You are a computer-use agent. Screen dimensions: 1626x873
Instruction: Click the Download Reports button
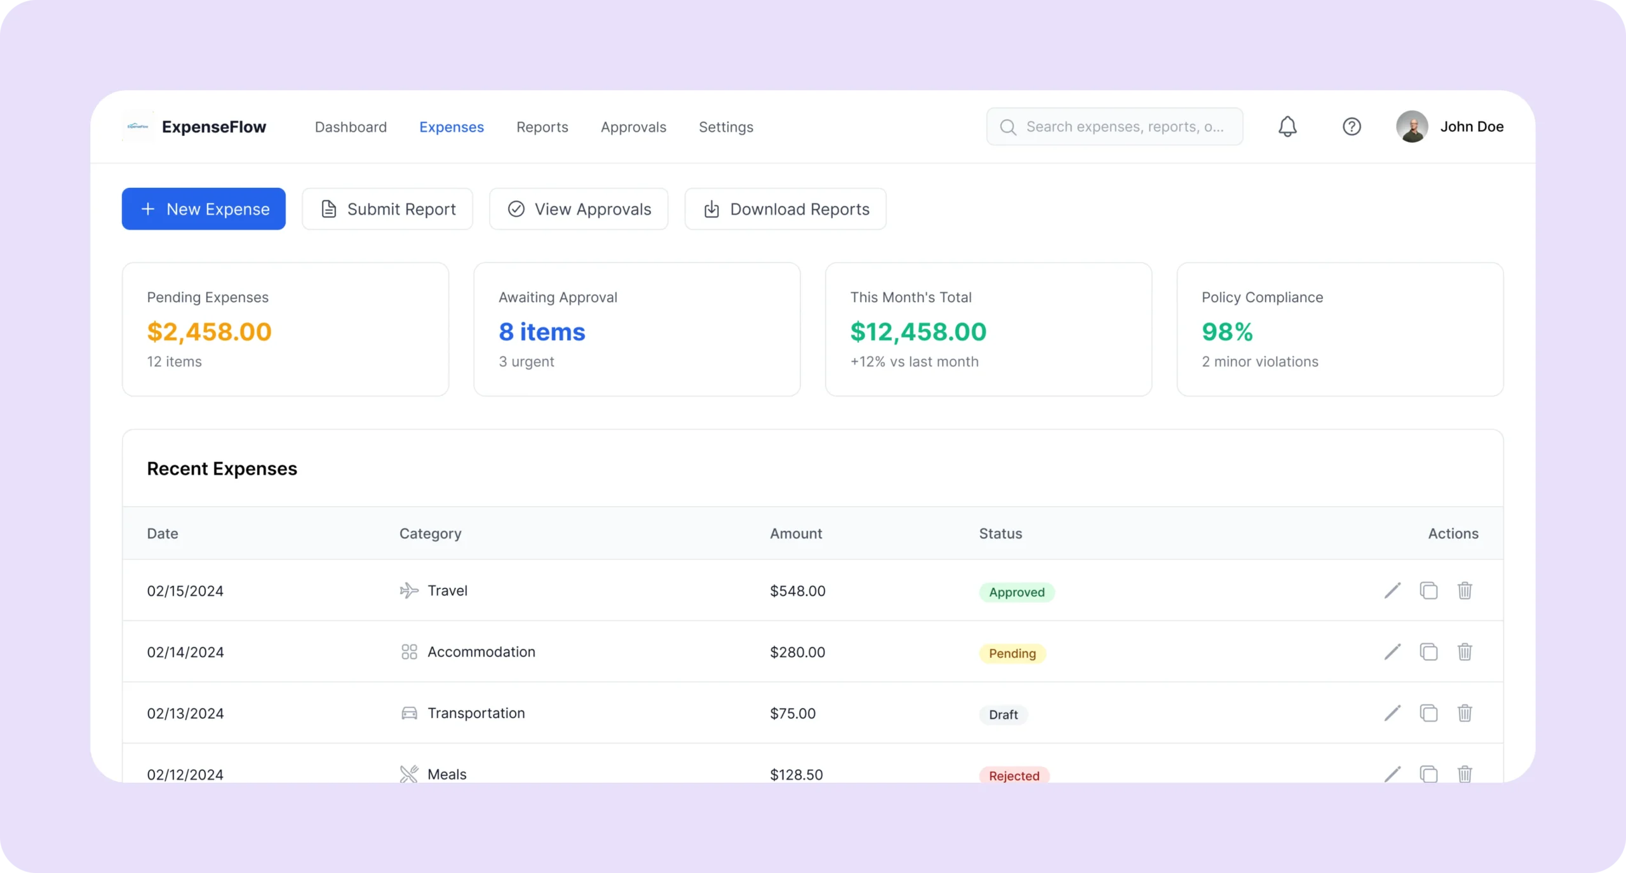coord(785,209)
